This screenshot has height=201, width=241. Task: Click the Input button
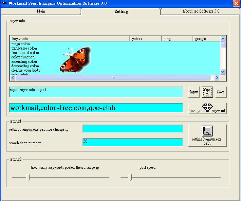(194, 92)
